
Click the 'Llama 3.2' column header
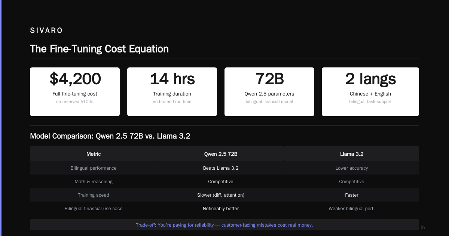coord(352,154)
